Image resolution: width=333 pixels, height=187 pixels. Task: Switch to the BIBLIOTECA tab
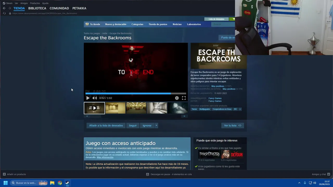[x=37, y=8]
